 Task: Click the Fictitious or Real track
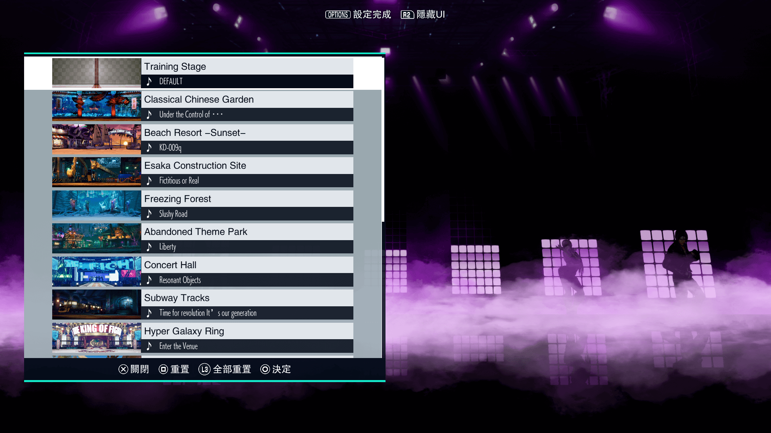(247, 181)
